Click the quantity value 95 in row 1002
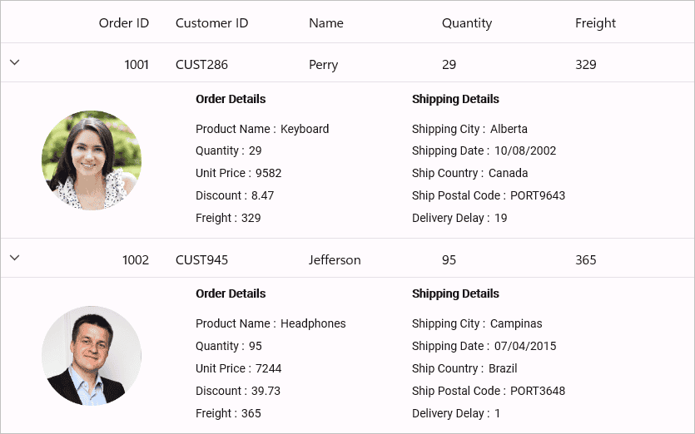 [x=449, y=260]
